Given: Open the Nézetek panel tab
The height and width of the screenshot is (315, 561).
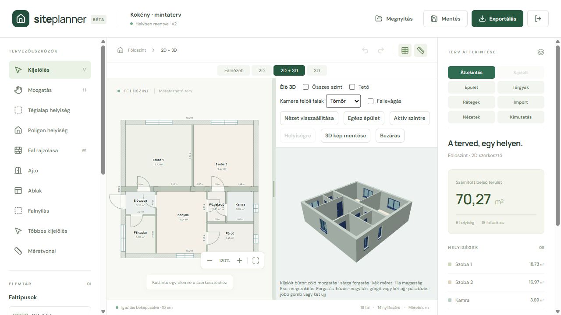Looking at the screenshot, I should (x=472, y=117).
